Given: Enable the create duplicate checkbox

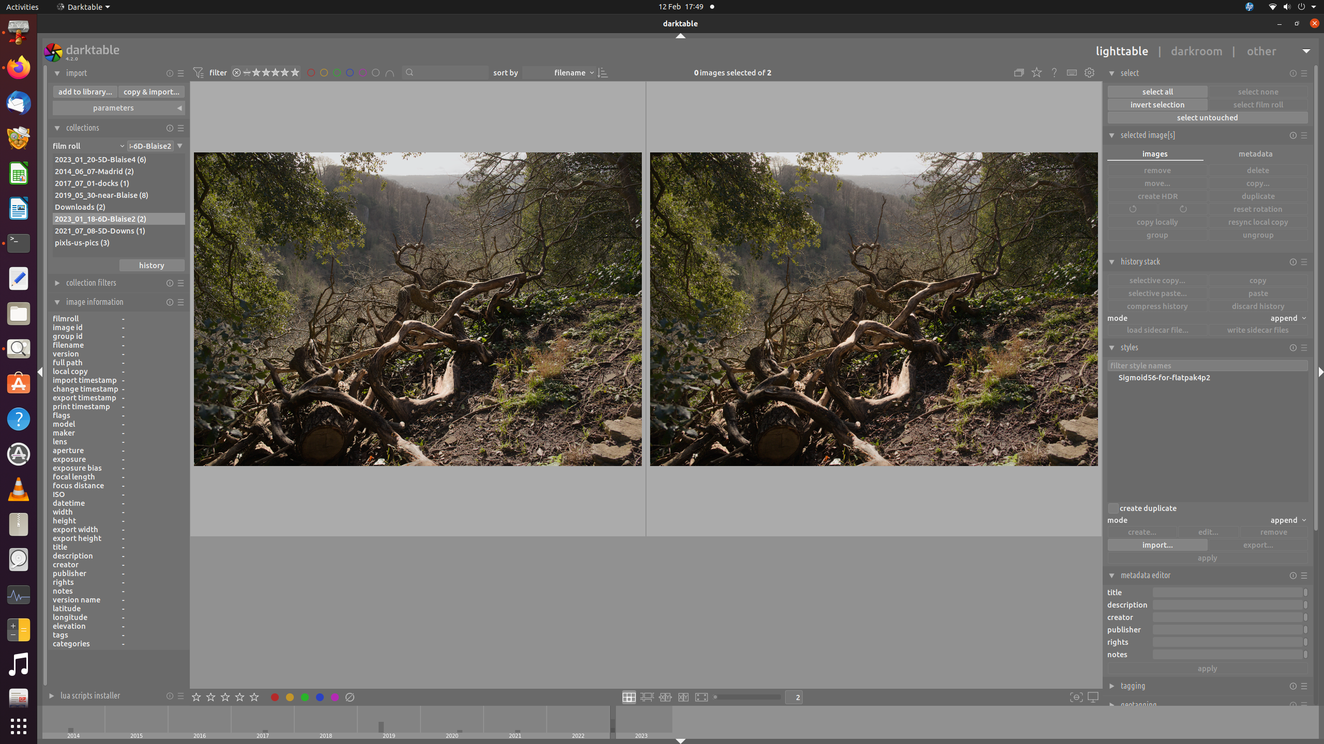Looking at the screenshot, I should [1113, 508].
